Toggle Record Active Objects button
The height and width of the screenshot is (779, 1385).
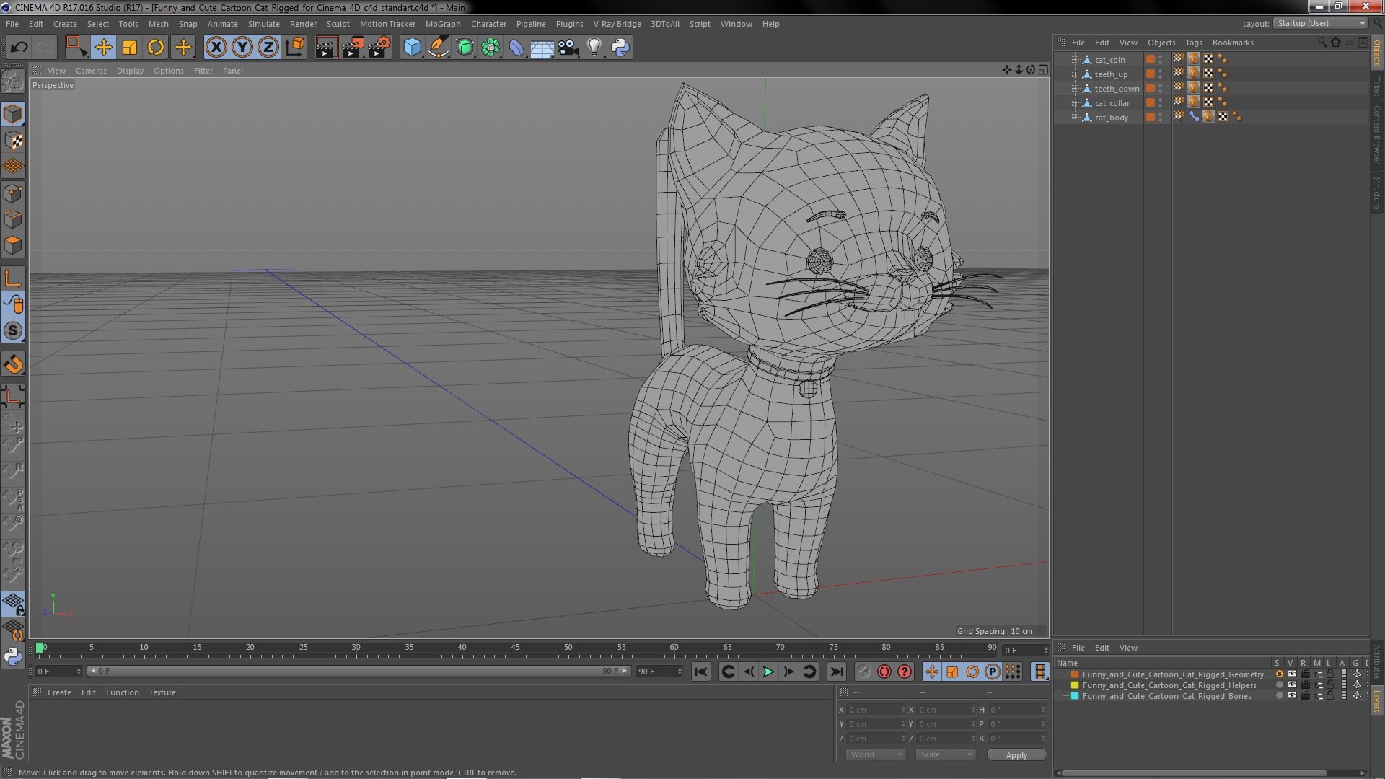pyautogui.click(x=864, y=672)
